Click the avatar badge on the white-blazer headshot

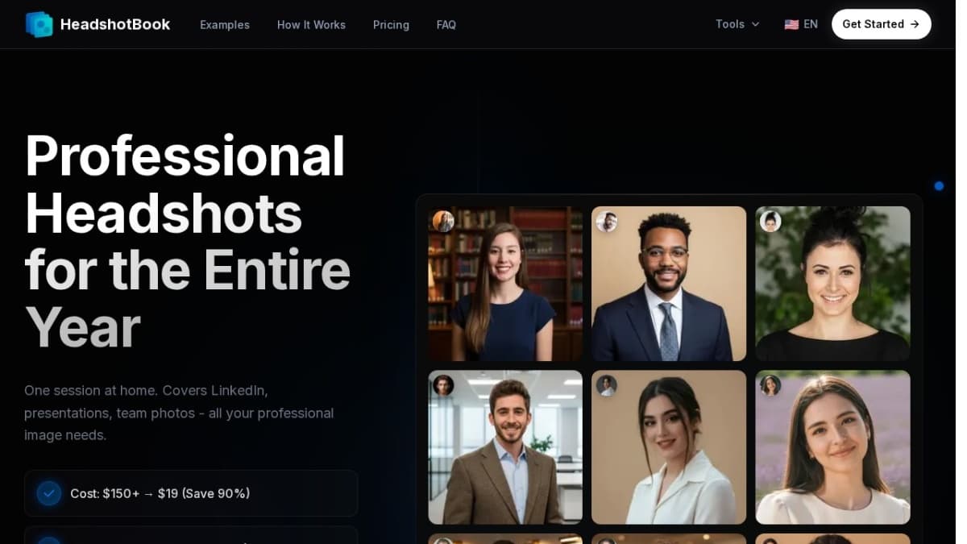tap(607, 385)
